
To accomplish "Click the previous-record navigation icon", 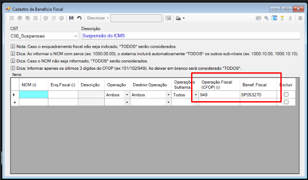I will tap(20, 18).
